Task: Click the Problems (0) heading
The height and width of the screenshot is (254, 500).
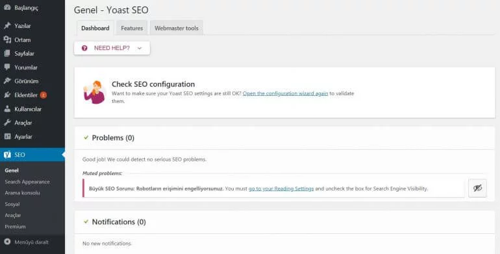Action: pyautogui.click(x=113, y=137)
